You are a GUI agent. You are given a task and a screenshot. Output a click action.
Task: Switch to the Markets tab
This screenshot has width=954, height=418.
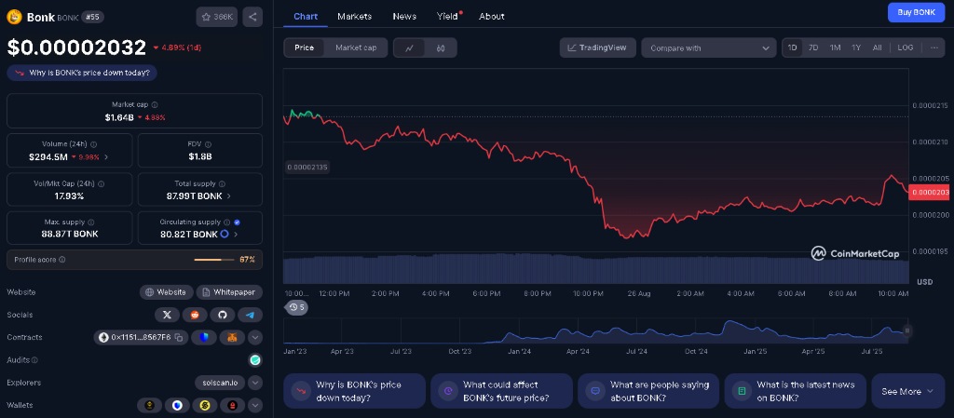[354, 16]
